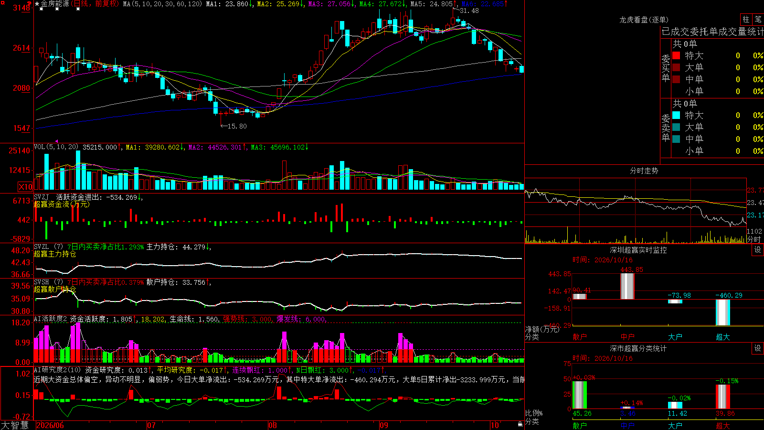764x430 pixels.
Task: Click the 31.48 high price label
Action: tap(469, 11)
